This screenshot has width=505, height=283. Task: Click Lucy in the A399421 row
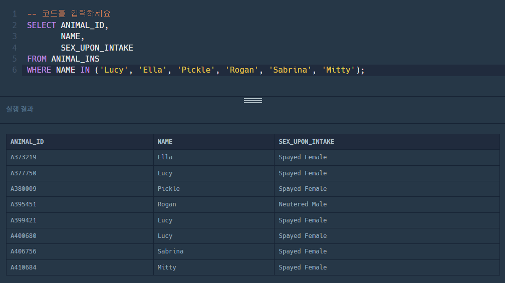tap(165, 220)
